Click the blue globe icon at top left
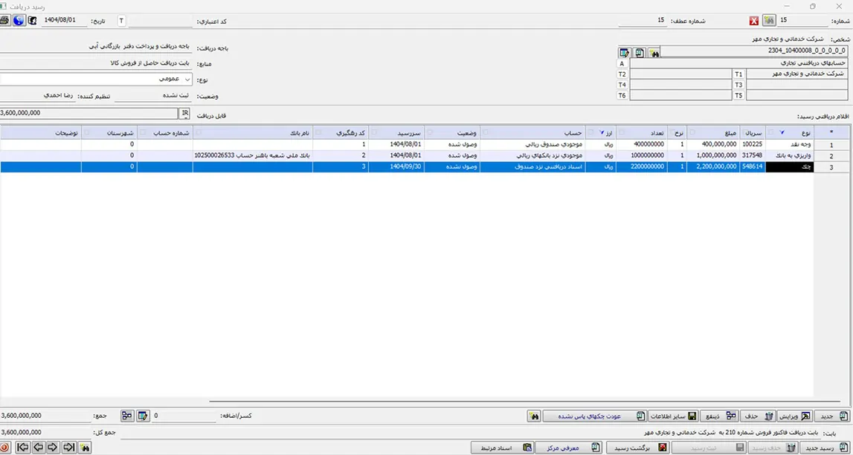The height and width of the screenshot is (455, 853). pyautogui.click(x=19, y=20)
